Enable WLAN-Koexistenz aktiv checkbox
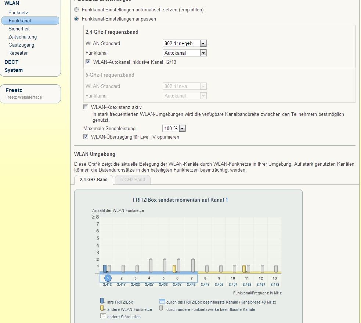 86,107
